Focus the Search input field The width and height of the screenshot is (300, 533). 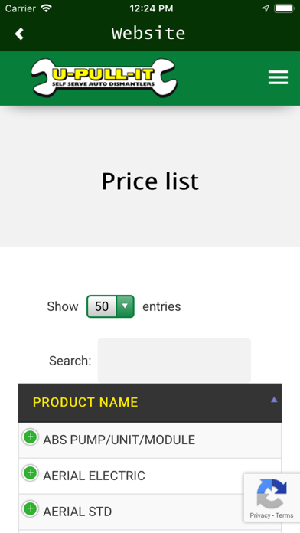pyautogui.click(x=174, y=361)
